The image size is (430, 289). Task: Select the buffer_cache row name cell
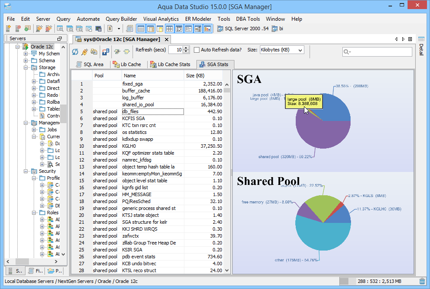pyautogui.click(x=152, y=91)
